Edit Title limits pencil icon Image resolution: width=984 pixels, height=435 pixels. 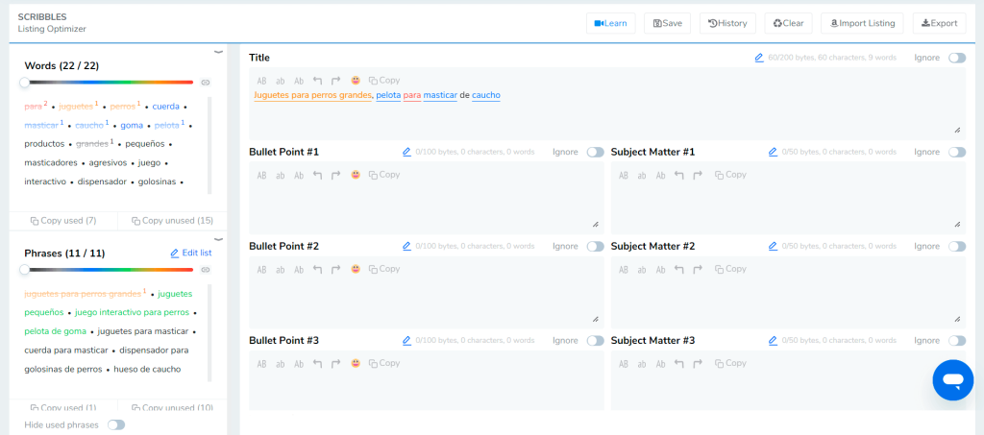pyautogui.click(x=759, y=58)
